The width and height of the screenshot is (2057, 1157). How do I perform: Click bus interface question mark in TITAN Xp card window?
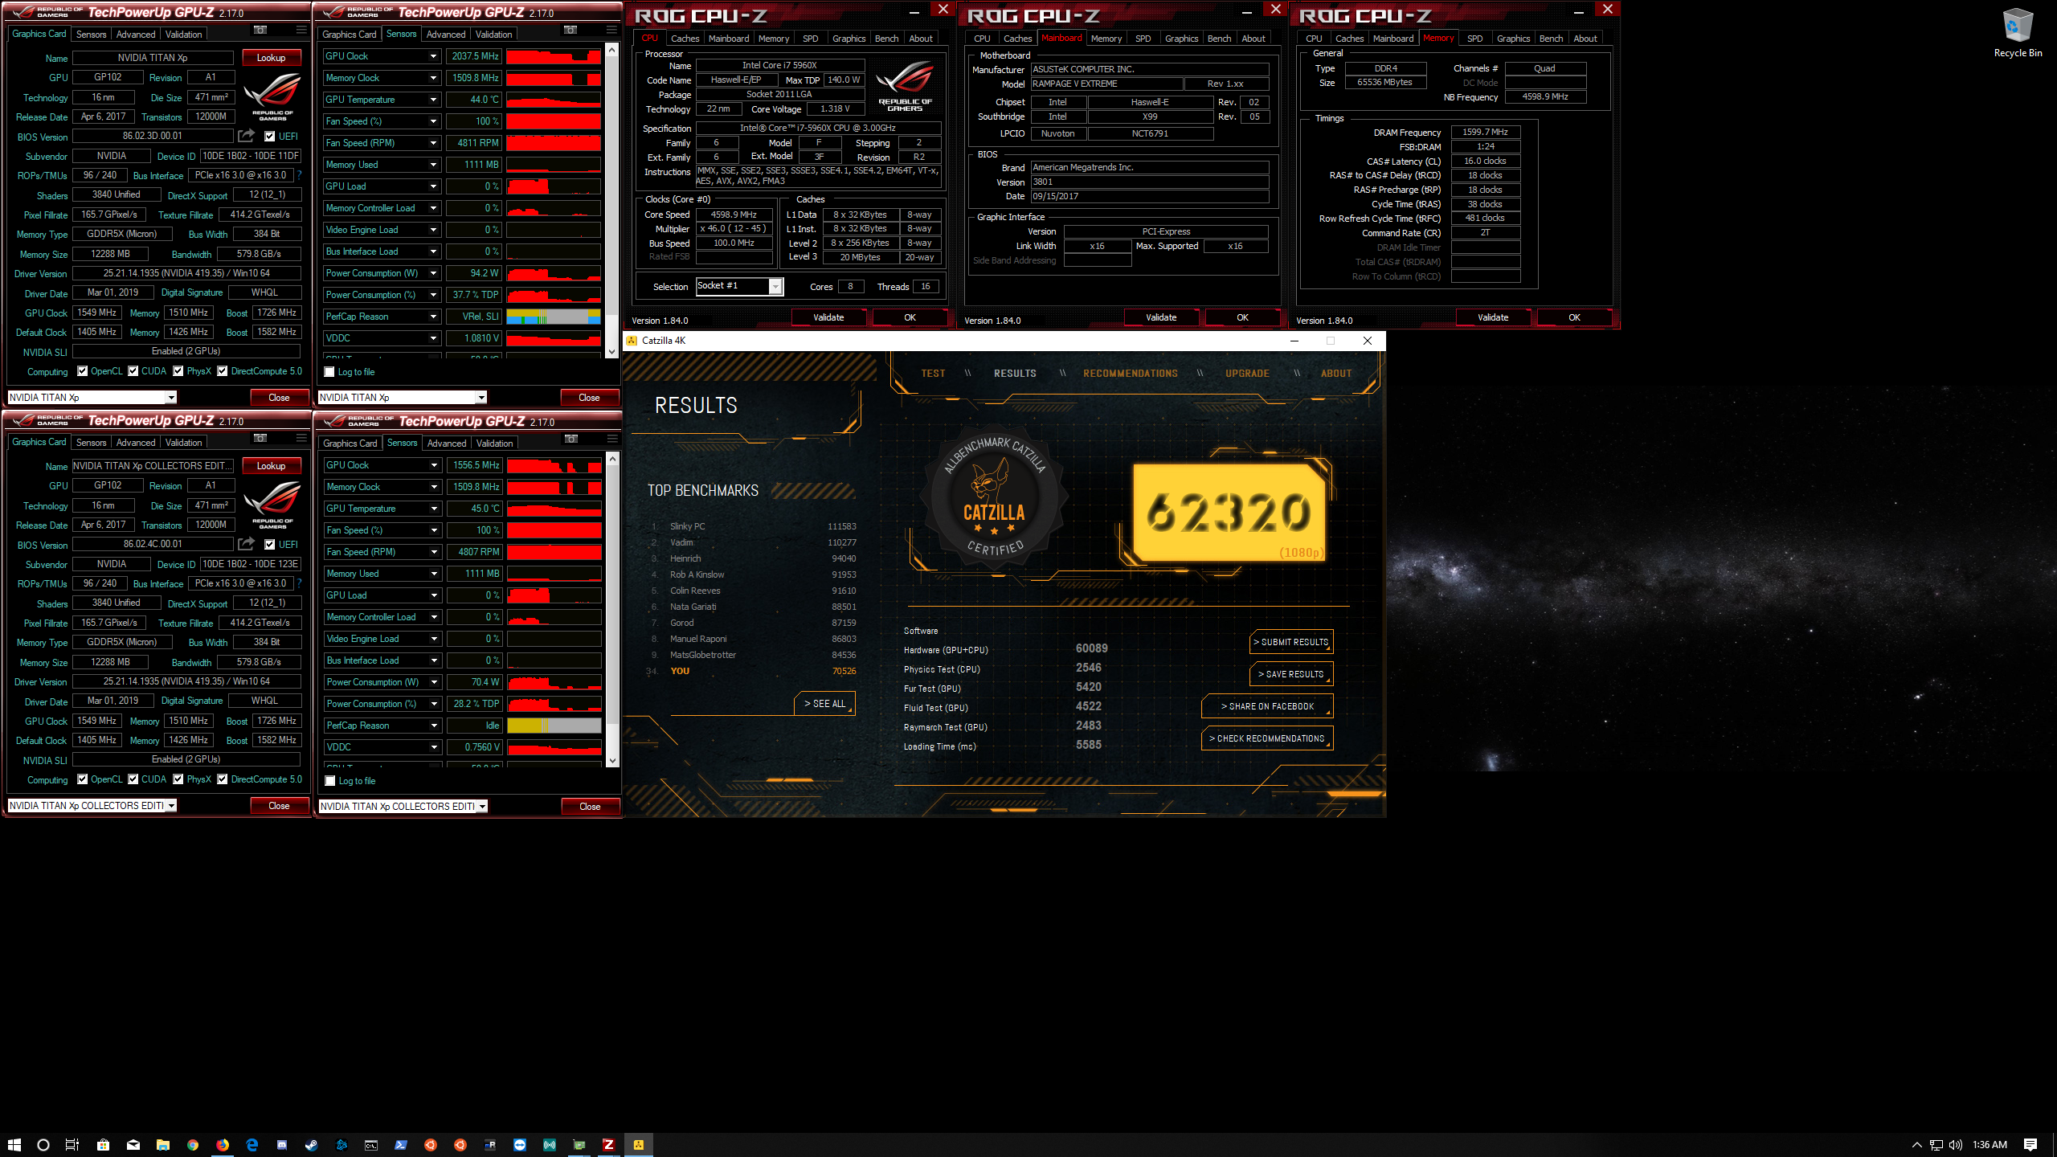click(299, 175)
